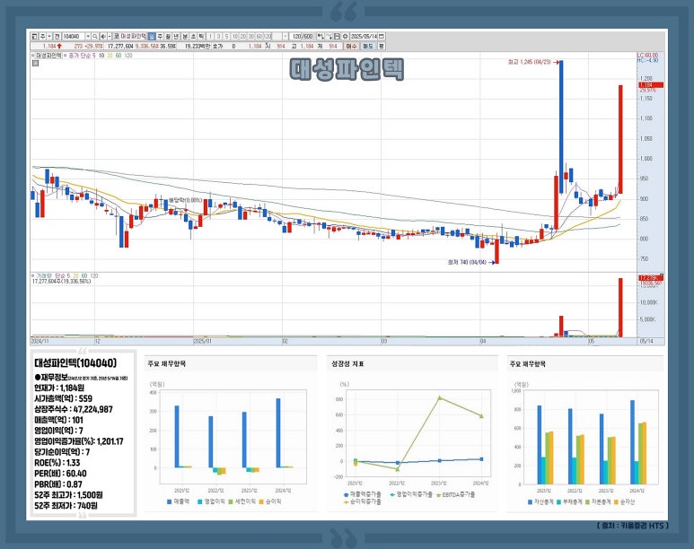Click the speaker sound icon in toolbar
Image resolution: width=694 pixels, height=549 pixels.
pyautogui.click(x=103, y=36)
